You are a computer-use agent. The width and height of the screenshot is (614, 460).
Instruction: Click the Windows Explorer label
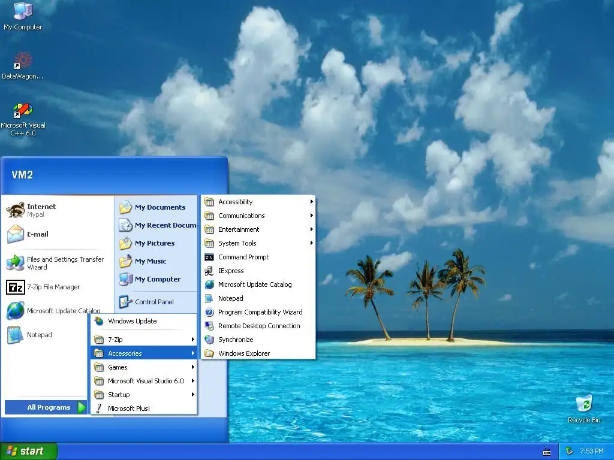244,353
